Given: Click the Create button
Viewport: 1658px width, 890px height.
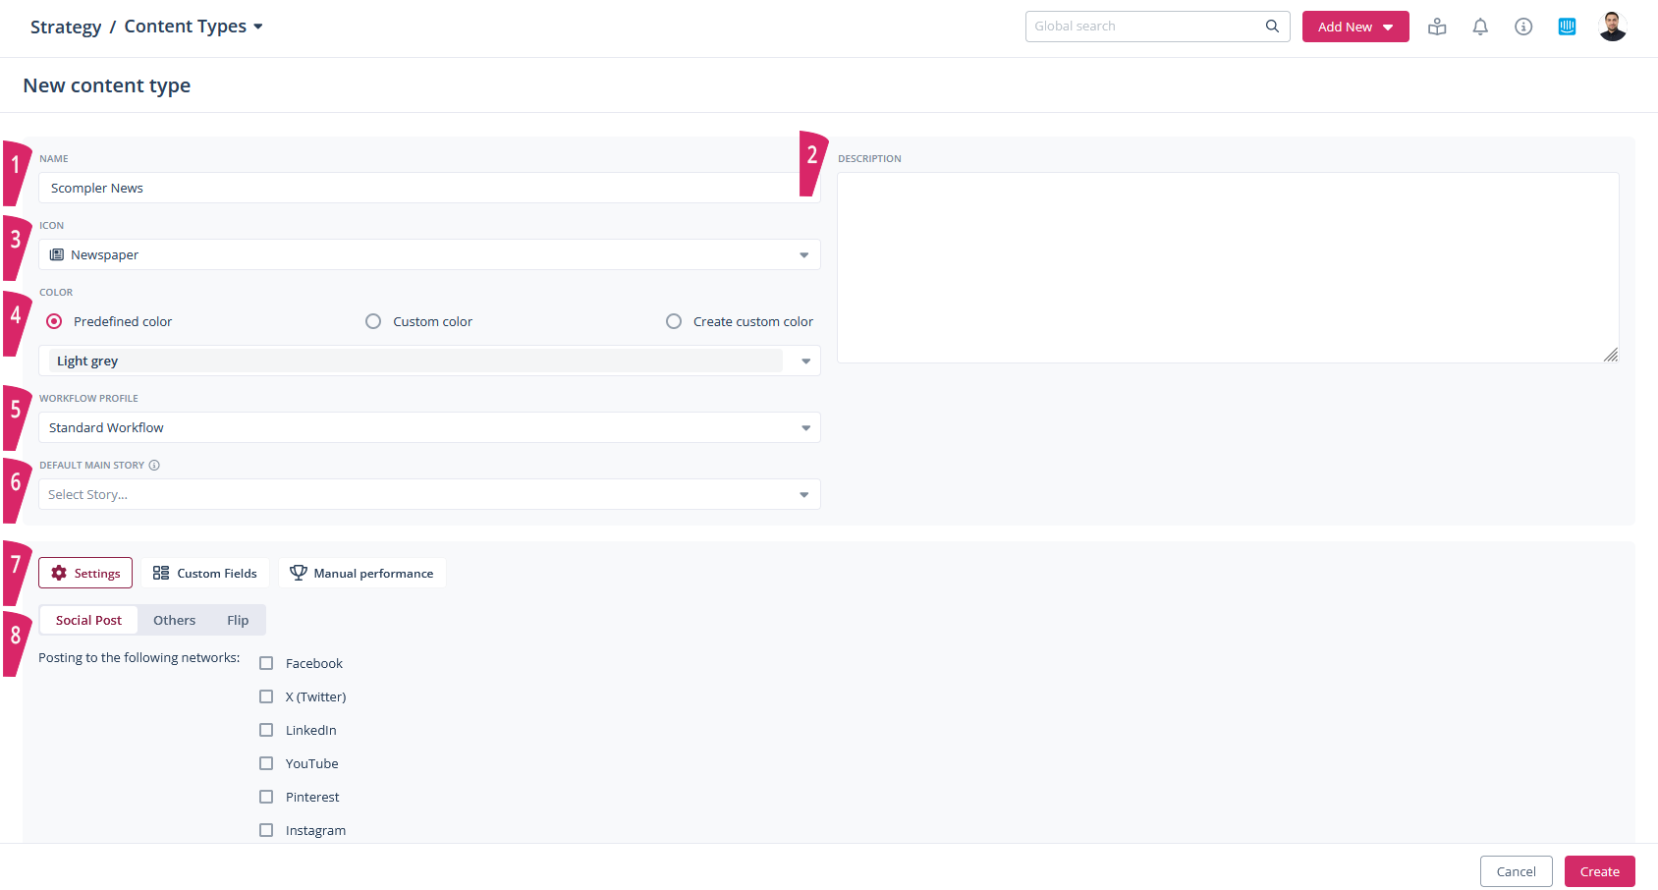Looking at the screenshot, I should [1599, 871].
